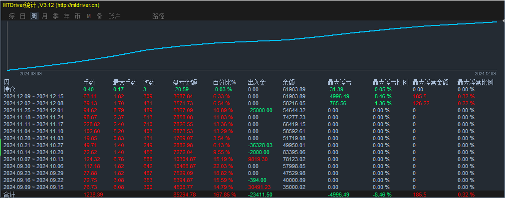The image size is (505, 198).
Task: Click the trade count cell 710
Action: 147,124
